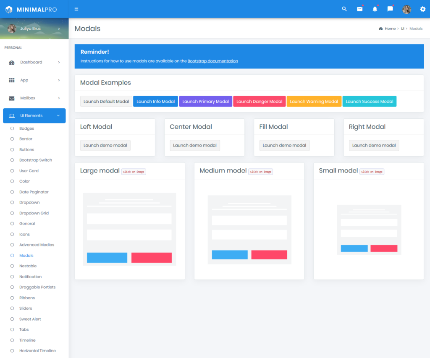
Task: Select the Buttons circle bullet
Action: click(12, 150)
